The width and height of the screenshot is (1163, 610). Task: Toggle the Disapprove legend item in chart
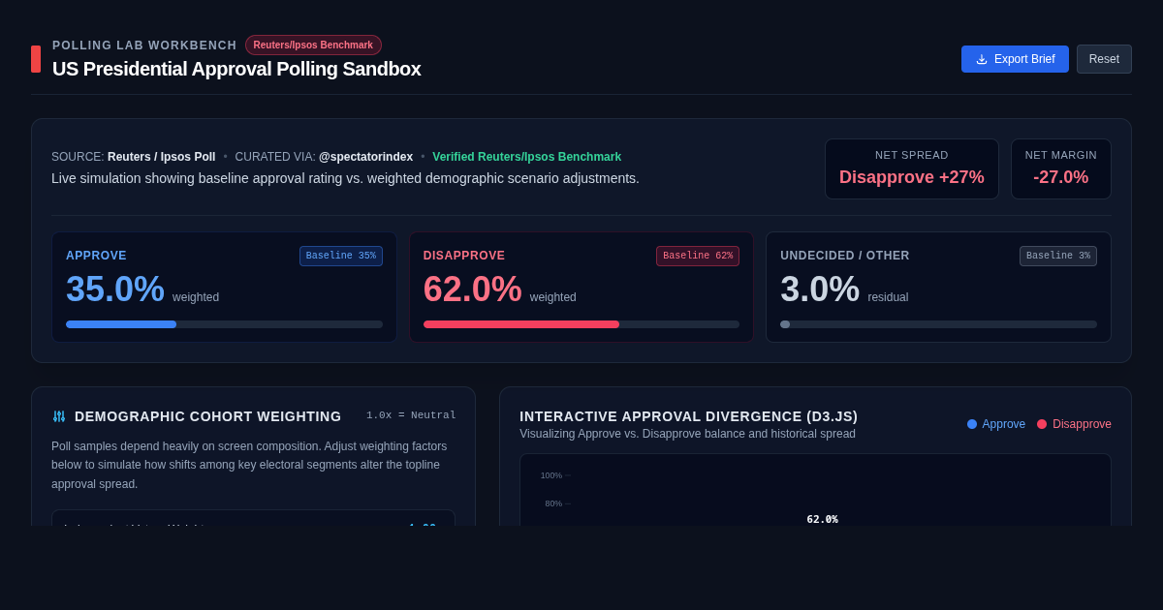(x=1074, y=424)
